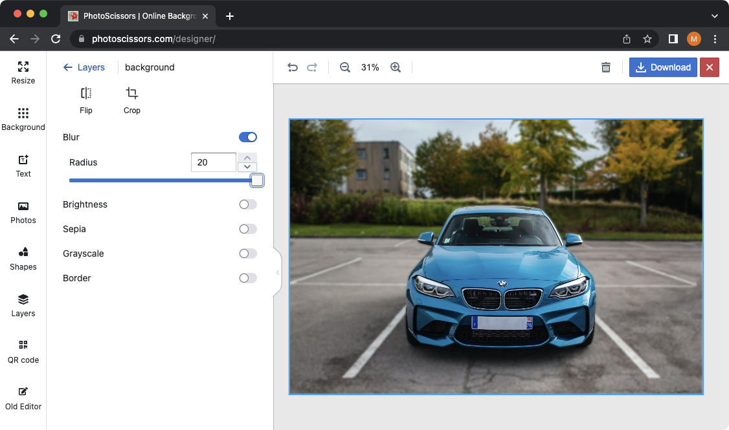Viewport: 729px width, 430px height.
Task: Flip the background image
Action: [85, 98]
